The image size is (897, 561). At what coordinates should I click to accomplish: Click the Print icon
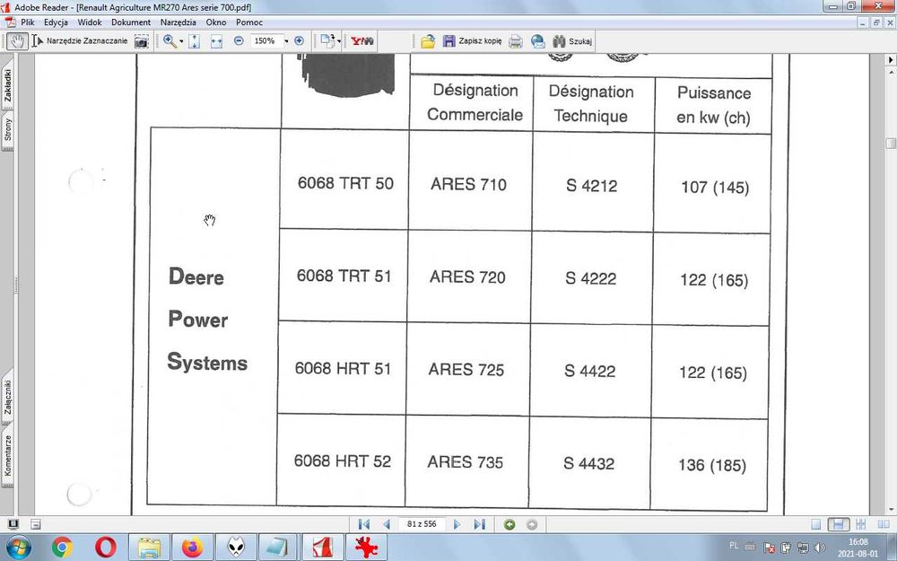(516, 41)
